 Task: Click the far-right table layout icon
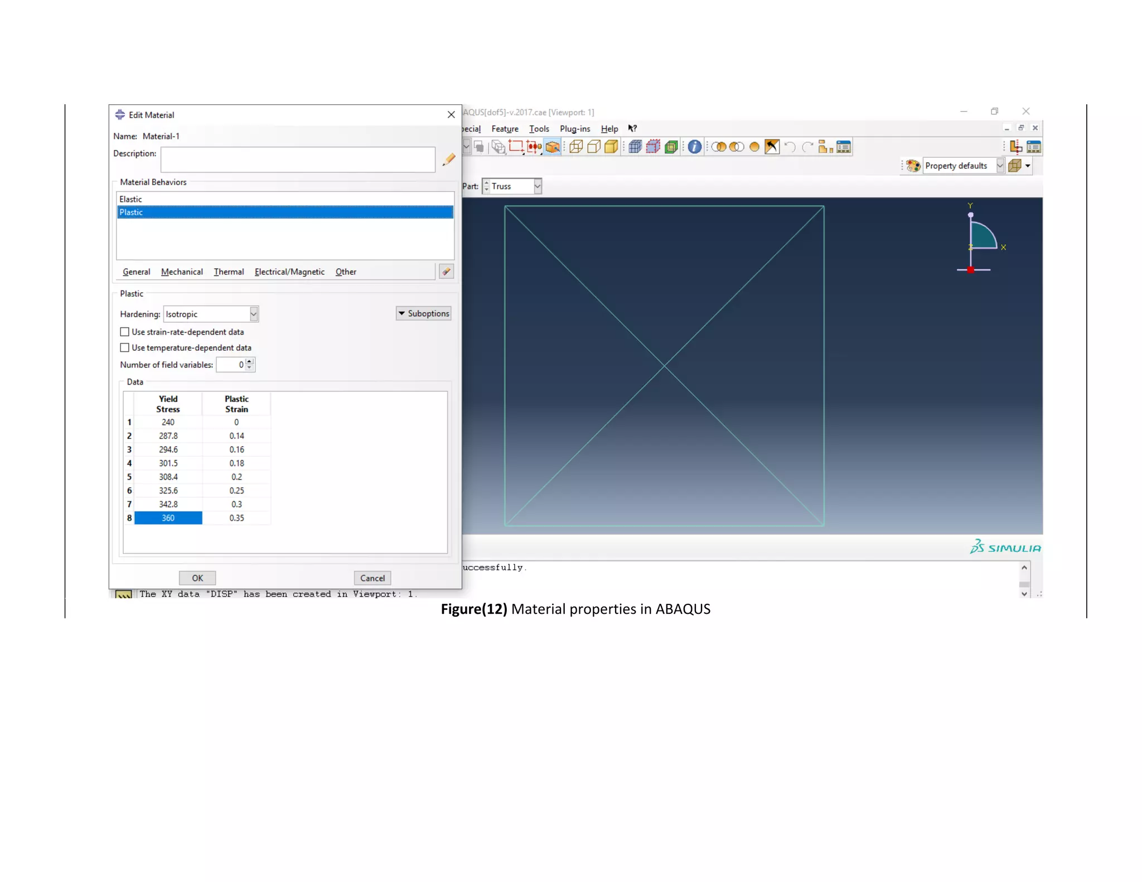pyautogui.click(x=1034, y=147)
